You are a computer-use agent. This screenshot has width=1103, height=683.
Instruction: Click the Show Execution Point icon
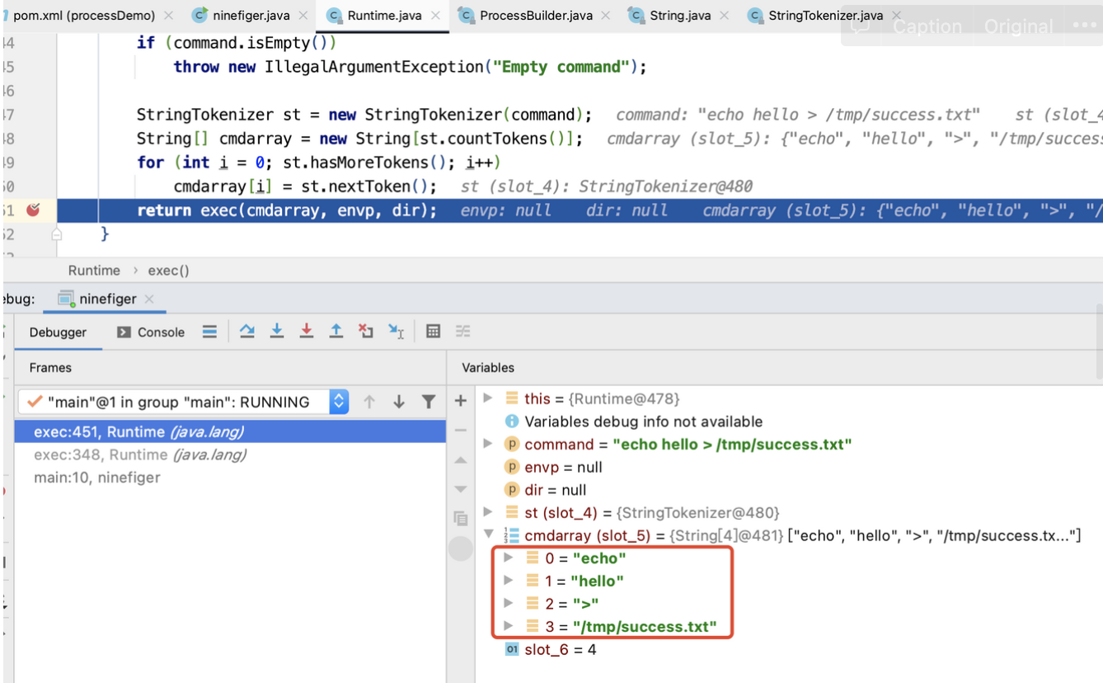point(209,332)
